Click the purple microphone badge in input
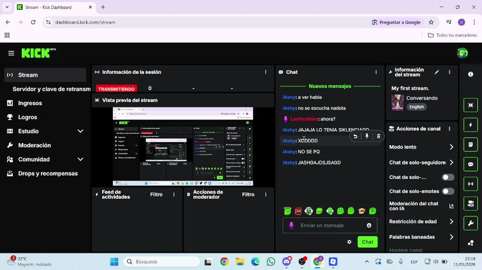Screen dimensions: 482x270 [291, 225]
